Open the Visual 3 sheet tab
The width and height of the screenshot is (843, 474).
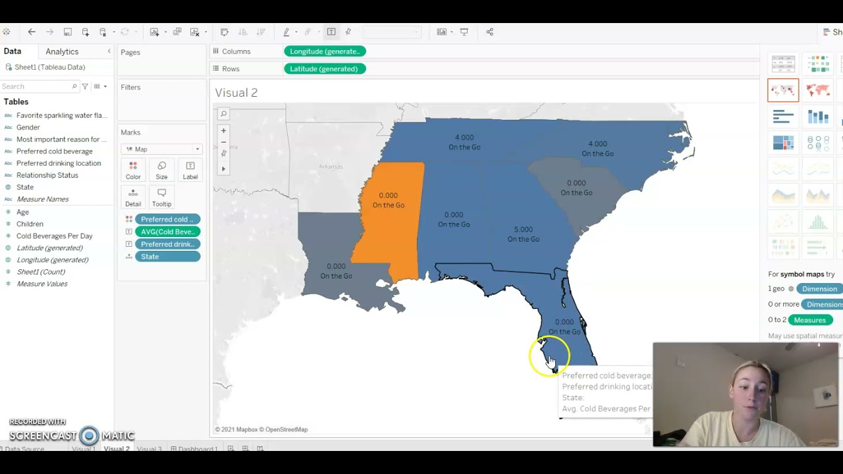pos(149,449)
